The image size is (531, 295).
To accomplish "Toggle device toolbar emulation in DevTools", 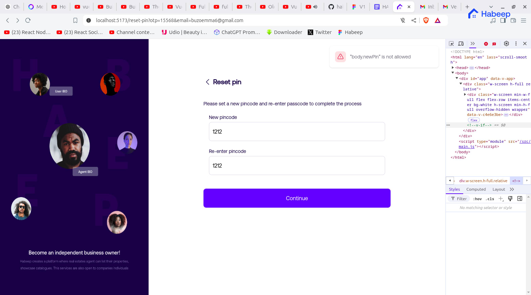I will (461, 44).
